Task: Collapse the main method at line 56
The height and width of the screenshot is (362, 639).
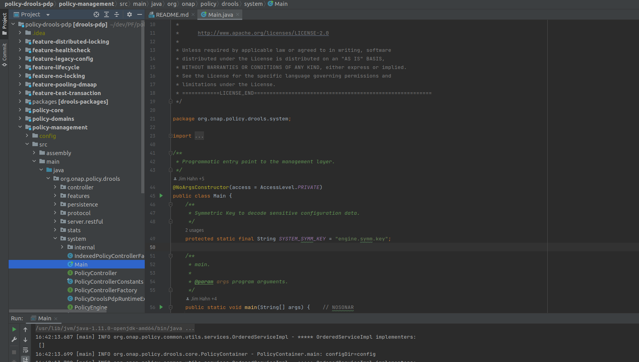Action: (170, 307)
